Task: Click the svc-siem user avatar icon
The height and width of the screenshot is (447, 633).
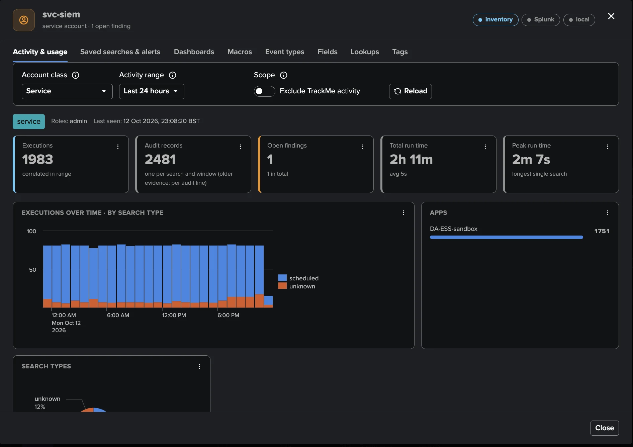Action: tap(24, 20)
